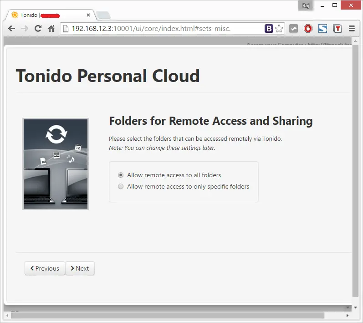Screen dimensions: 363x323
Task: Click the gray checkmark extension icon
Action: pos(294,29)
